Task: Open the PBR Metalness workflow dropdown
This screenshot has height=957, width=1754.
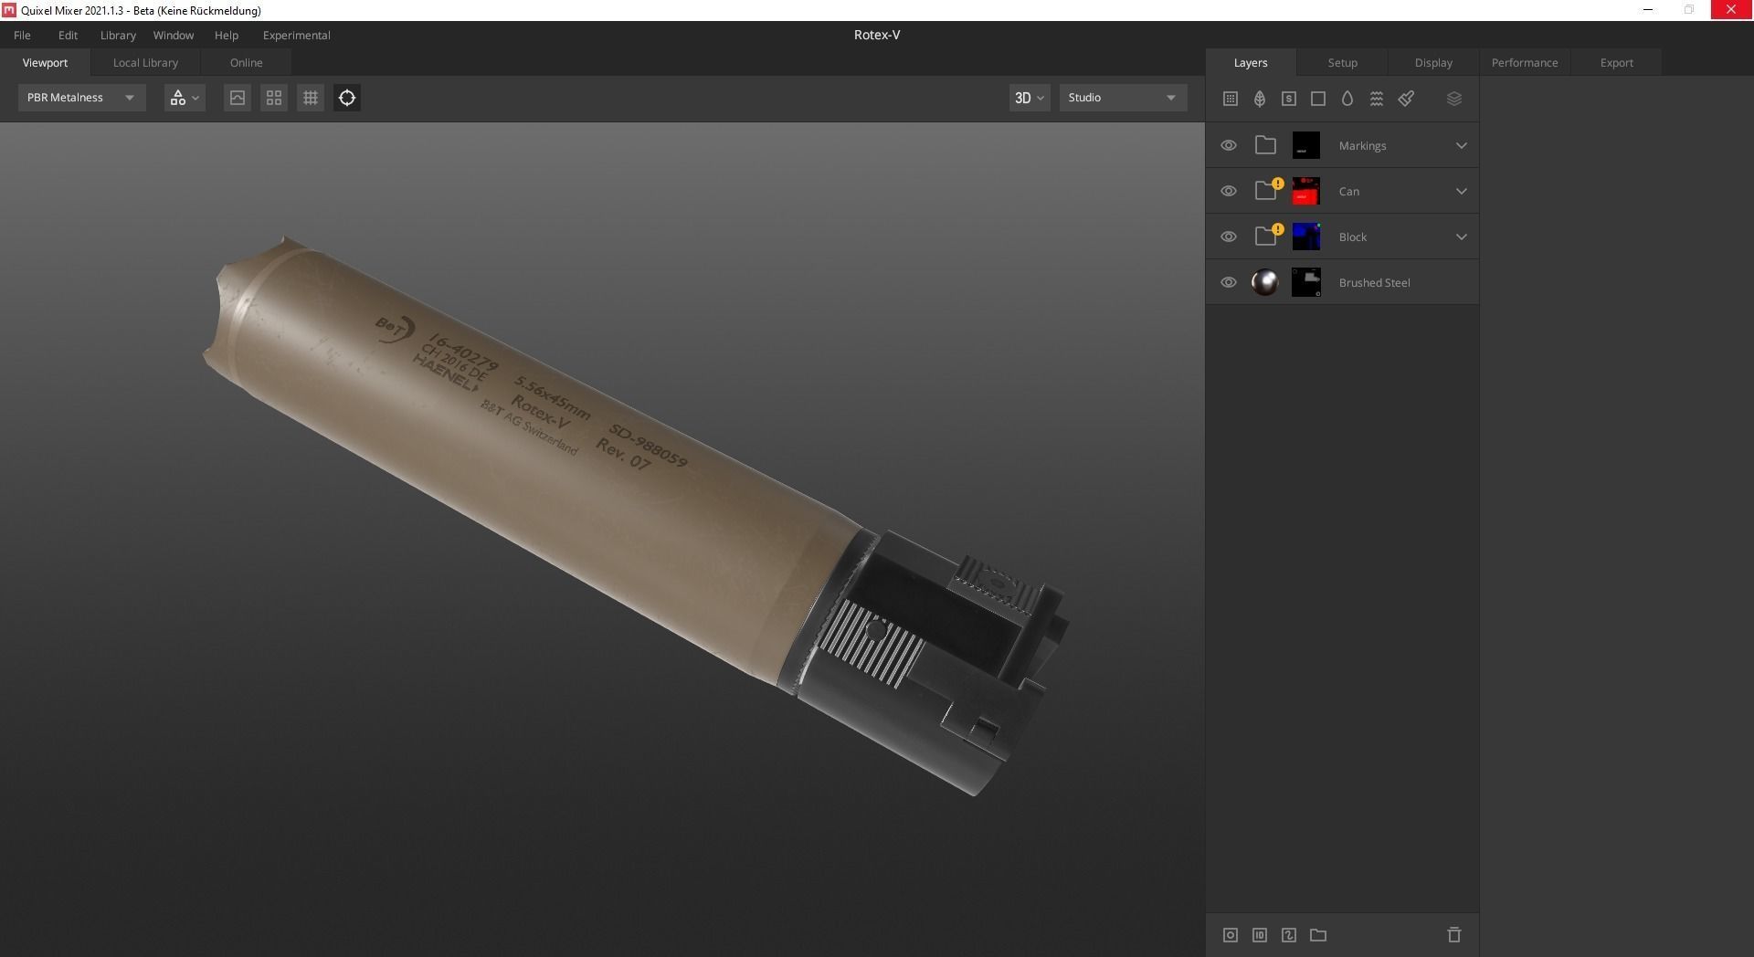Action: click(x=81, y=98)
